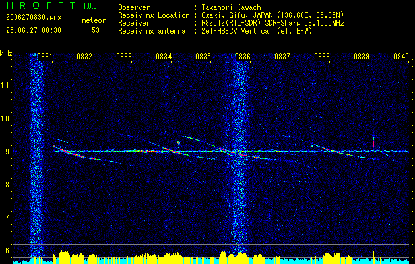Click the Receiving antenna field label
This screenshot has height=264, width=415.
click(152, 31)
